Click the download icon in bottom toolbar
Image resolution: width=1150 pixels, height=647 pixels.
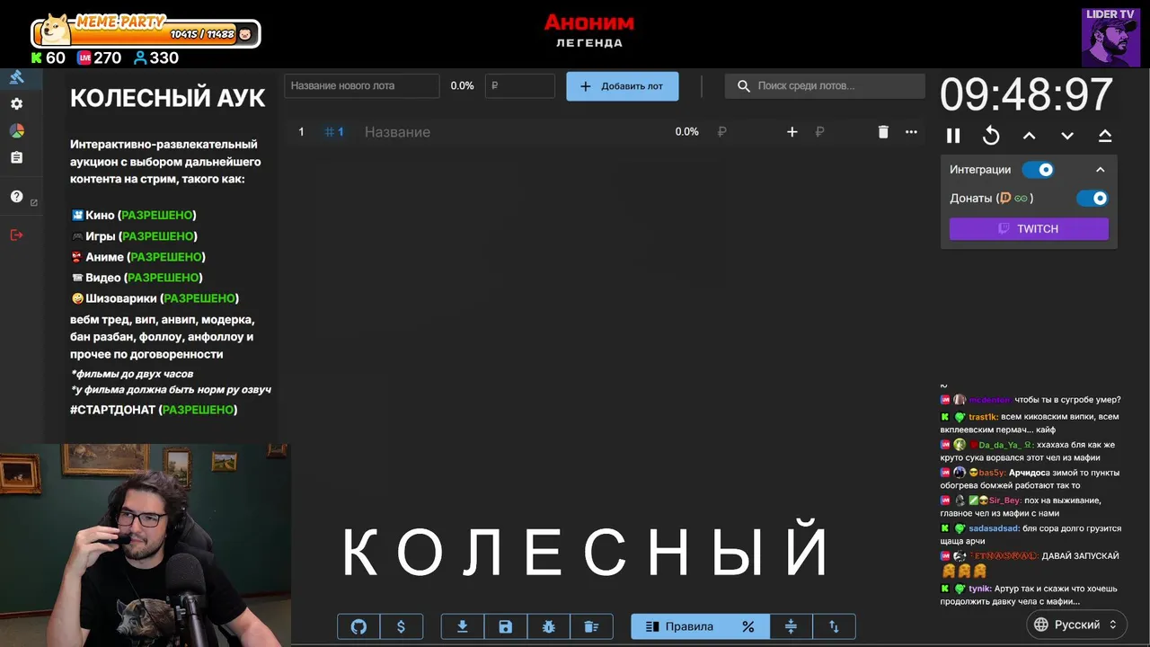463,626
